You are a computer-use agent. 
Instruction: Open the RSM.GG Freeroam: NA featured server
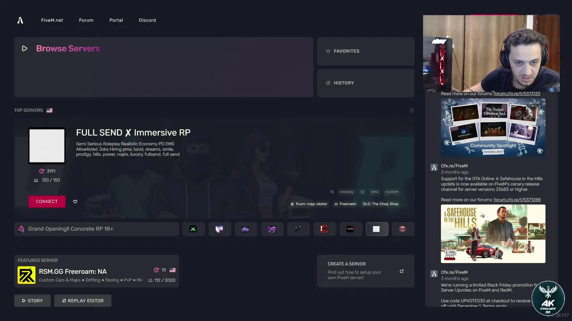click(x=97, y=271)
